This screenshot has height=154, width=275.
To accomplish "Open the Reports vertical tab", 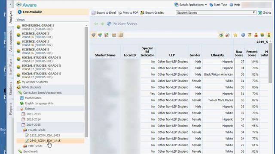I will coord(11,109).
